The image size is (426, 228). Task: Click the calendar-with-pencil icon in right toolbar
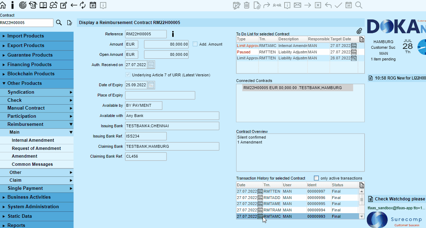pyautogui.click(x=236, y=5)
